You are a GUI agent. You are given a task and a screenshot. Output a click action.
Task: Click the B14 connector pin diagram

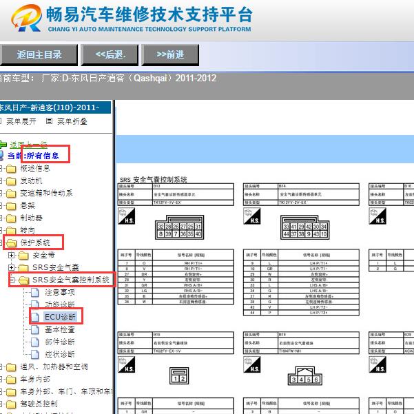305,227
